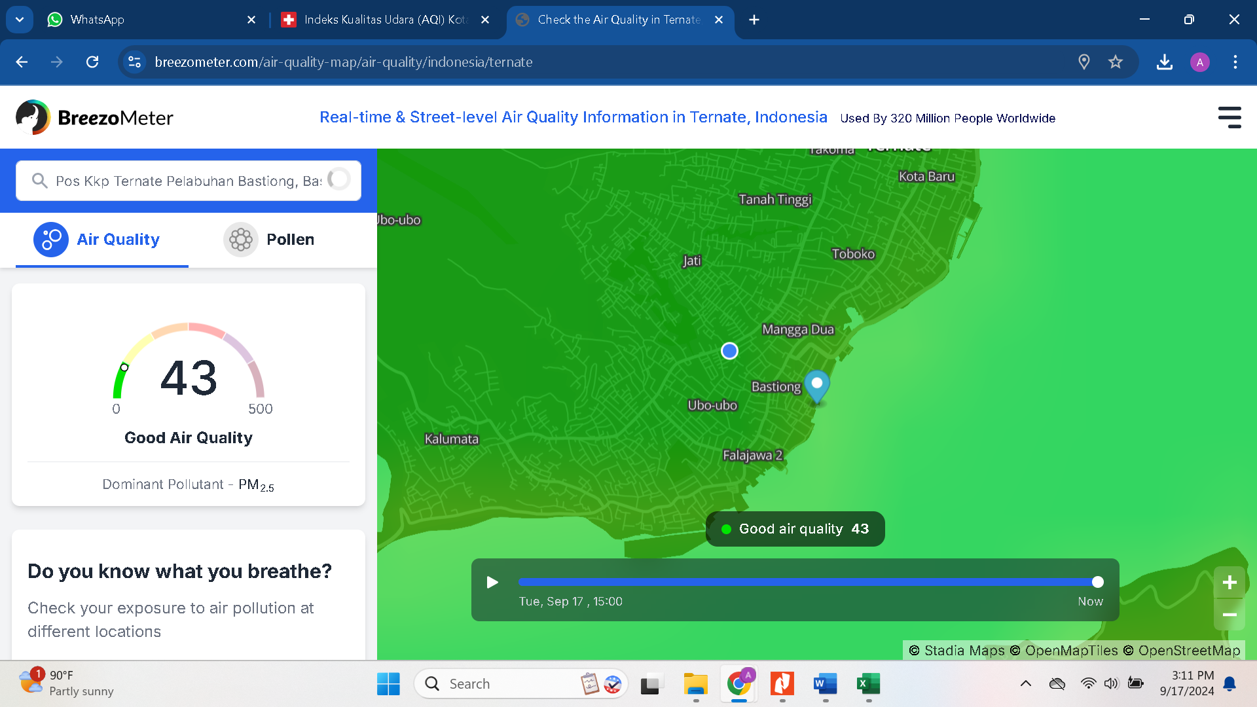Bookmark this page with the star icon
The image size is (1257, 707).
point(1116,62)
